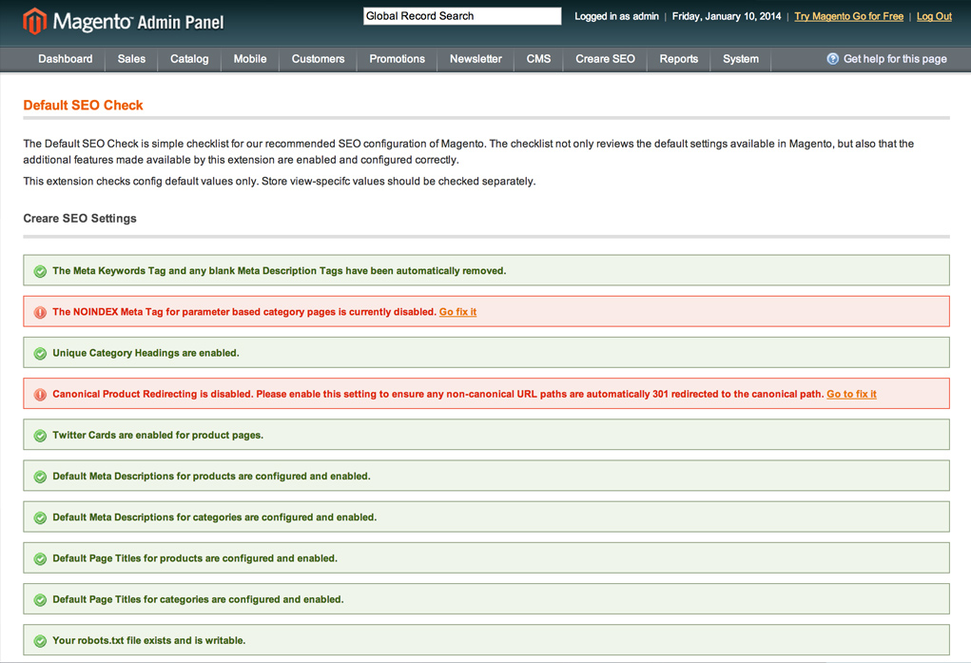Click the Magento logo icon
Screen dimensions: 971x663
(34, 21)
